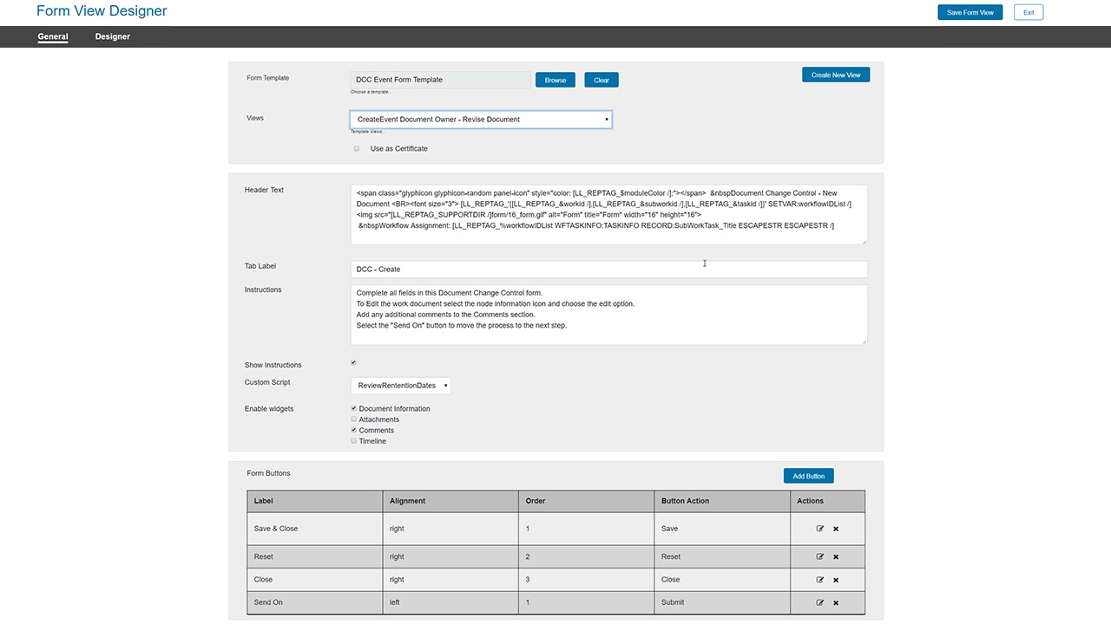Edit the Save & Close button row
This screenshot has width=1111, height=624.
(820, 528)
